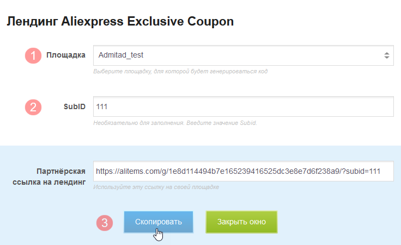Click the up-down arrows on the Площадка selector
401x245 pixels.
386,55
